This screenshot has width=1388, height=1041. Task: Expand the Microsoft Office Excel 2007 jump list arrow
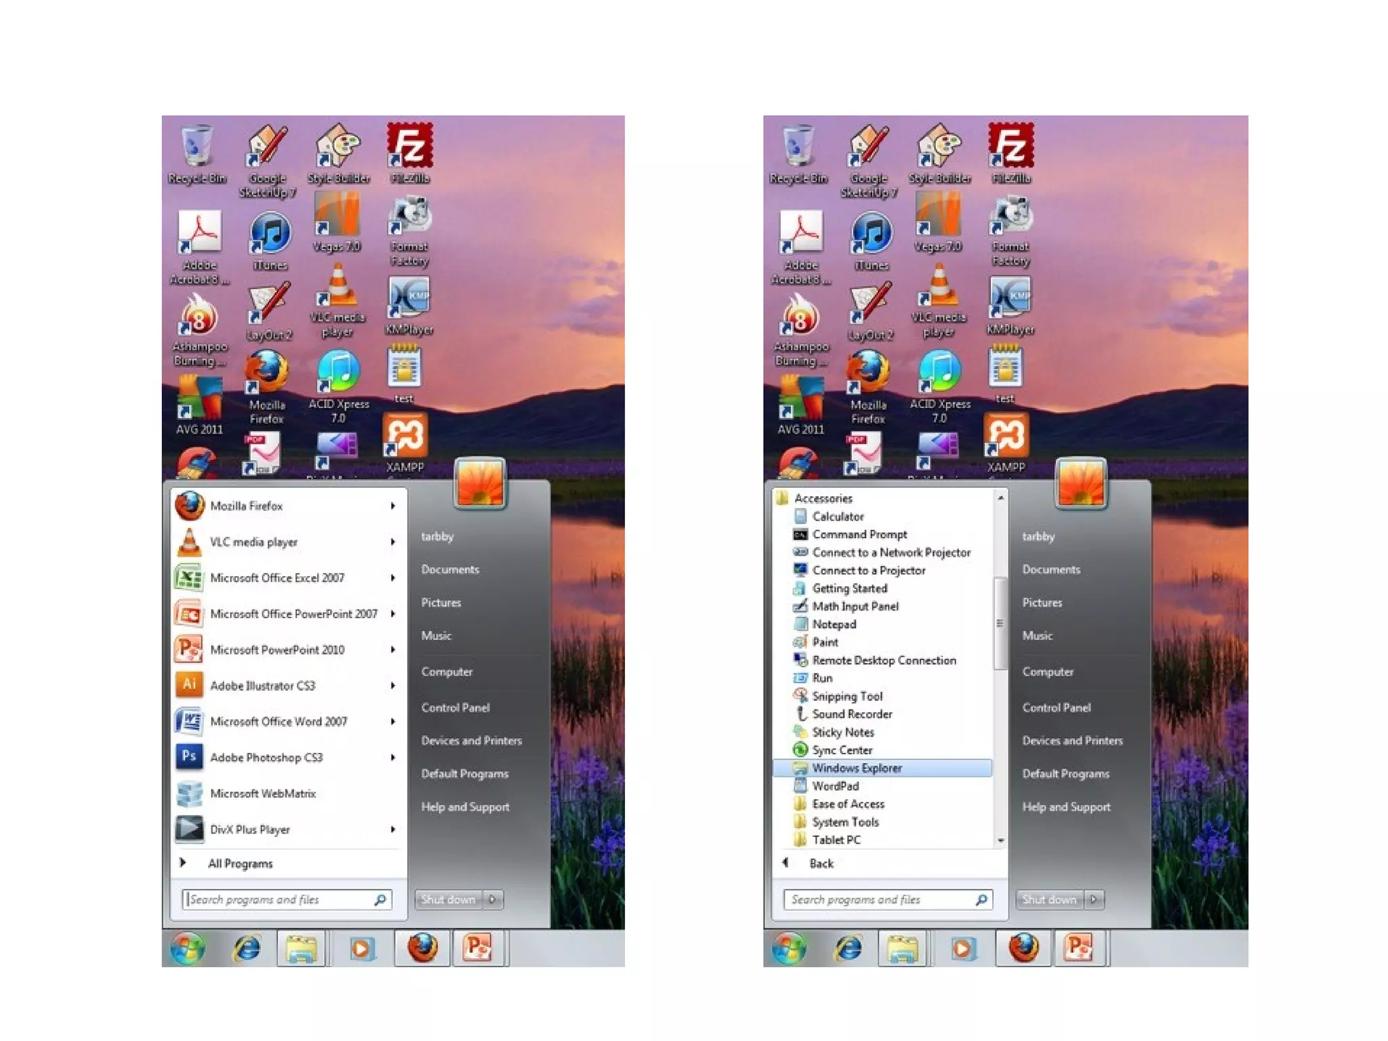coord(393,577)
